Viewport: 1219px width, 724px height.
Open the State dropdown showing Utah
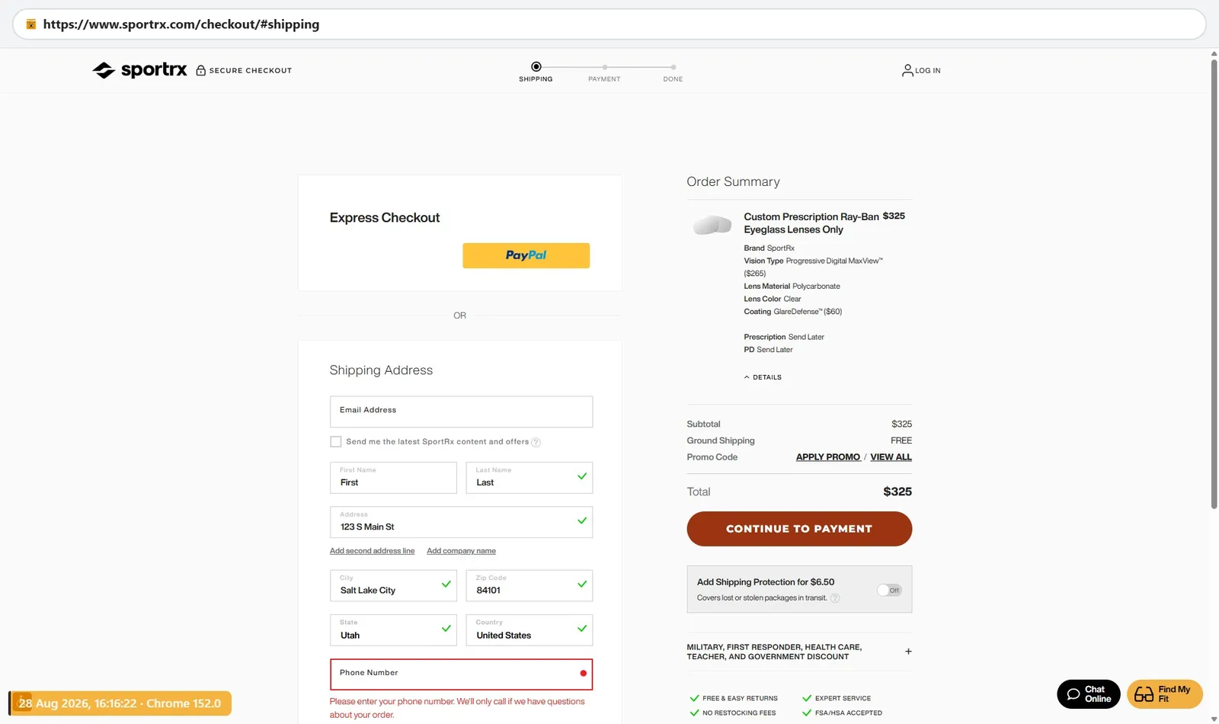pyautogui.click(x=393, y=630)
